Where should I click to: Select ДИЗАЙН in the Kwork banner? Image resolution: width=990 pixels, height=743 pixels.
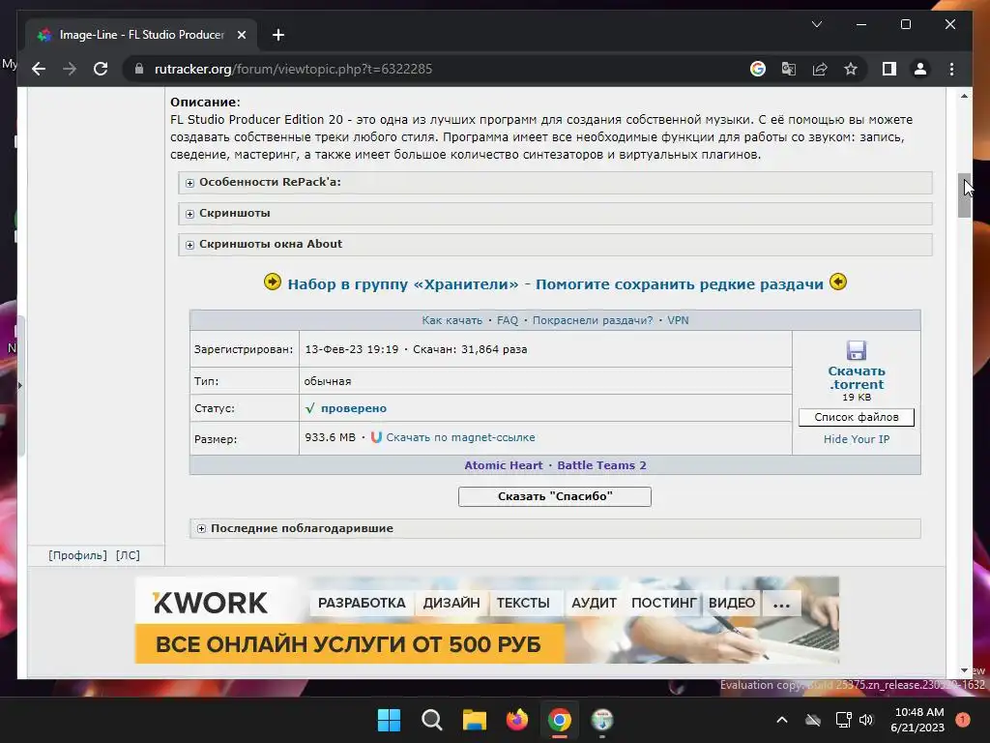pyautogui.click(x=451, y=603)
